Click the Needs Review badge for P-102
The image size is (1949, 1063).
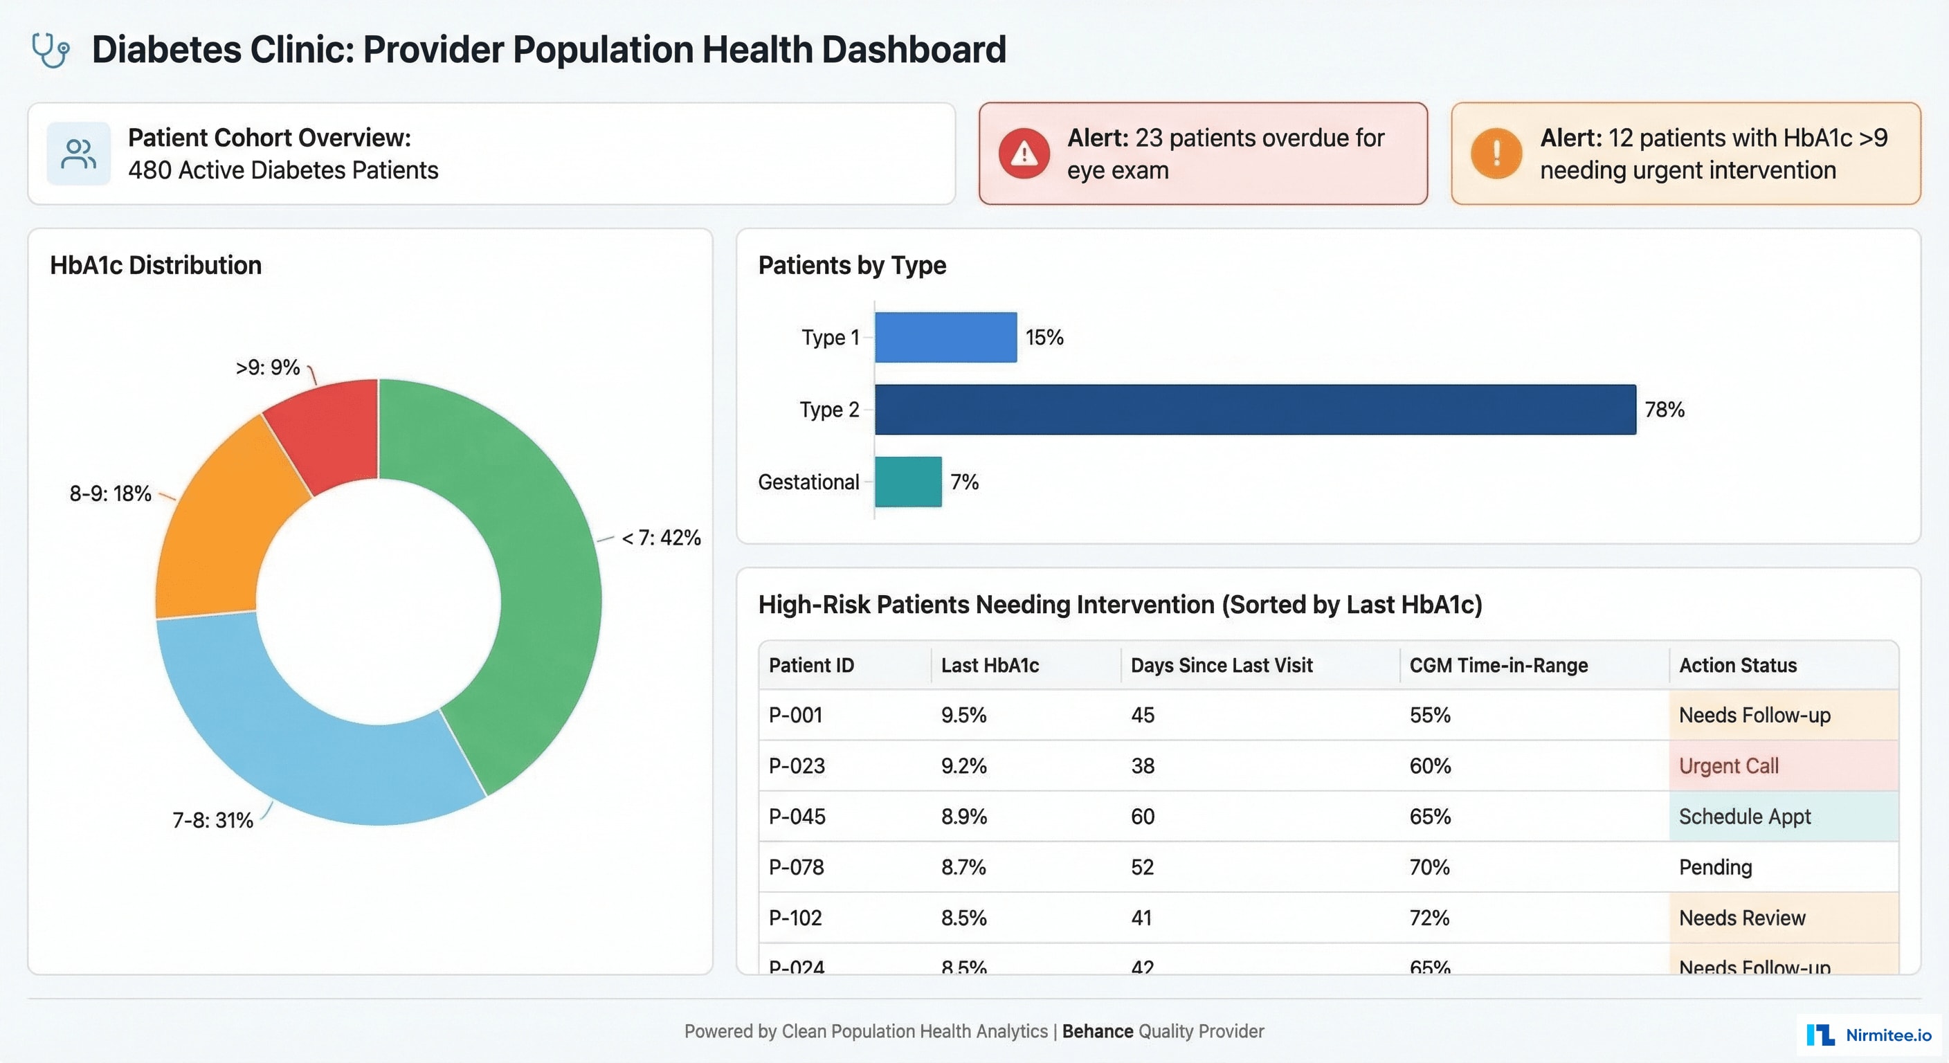[x=1741, y=918]
